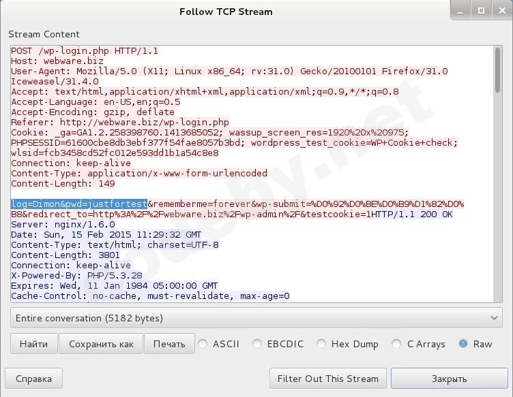Select C Arrays output format
The width and height of the screenshot is (513, 397).
(x=396, y=344)
